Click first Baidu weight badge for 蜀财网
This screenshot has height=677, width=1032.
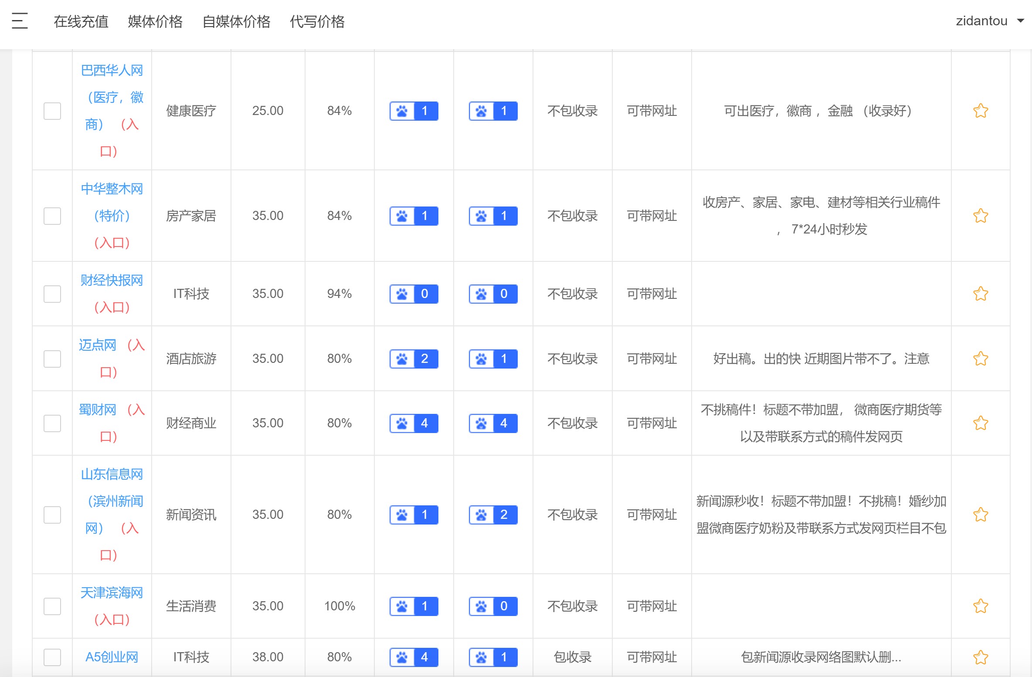[x=414, y=423]
